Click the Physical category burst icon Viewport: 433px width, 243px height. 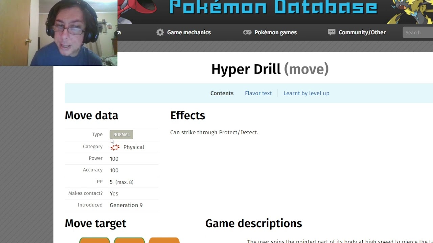pyautogui.click(x=115, y=147)
